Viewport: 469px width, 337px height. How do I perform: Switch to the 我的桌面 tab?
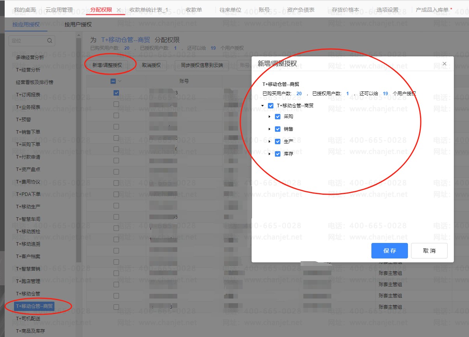25,10
